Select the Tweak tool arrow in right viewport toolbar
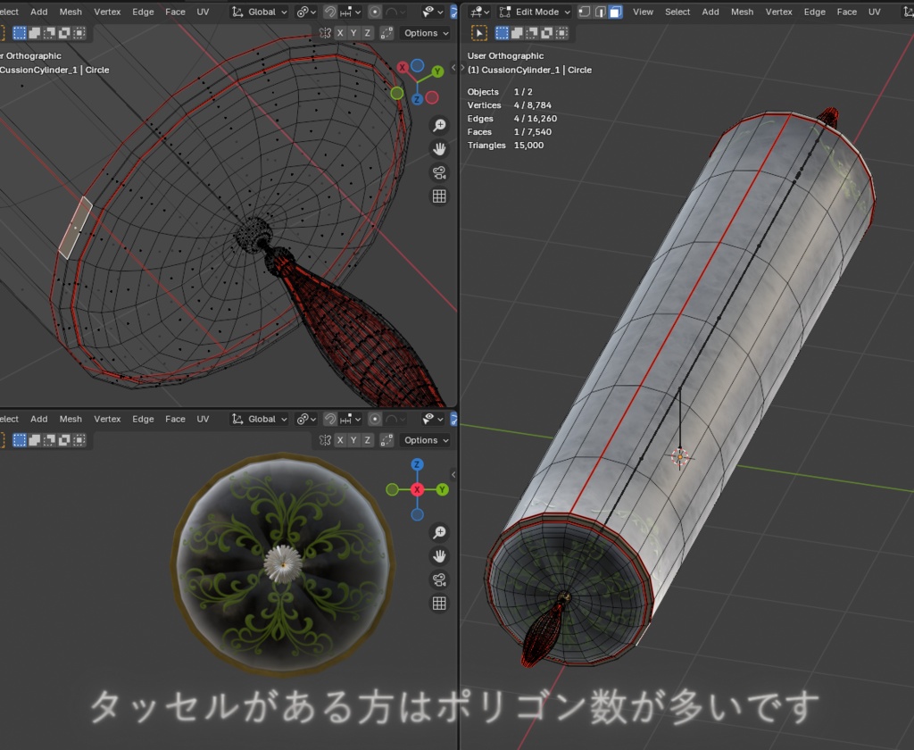914x750 pixels. 479,33
